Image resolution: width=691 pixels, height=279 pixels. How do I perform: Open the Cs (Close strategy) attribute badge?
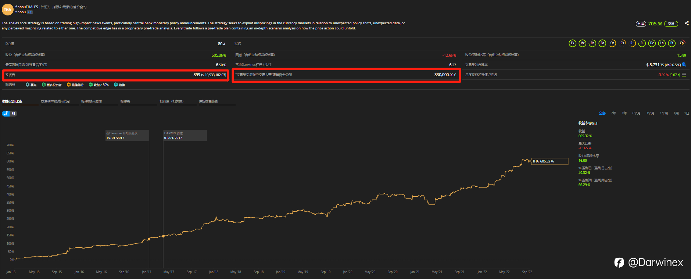(x=622, y=43)
